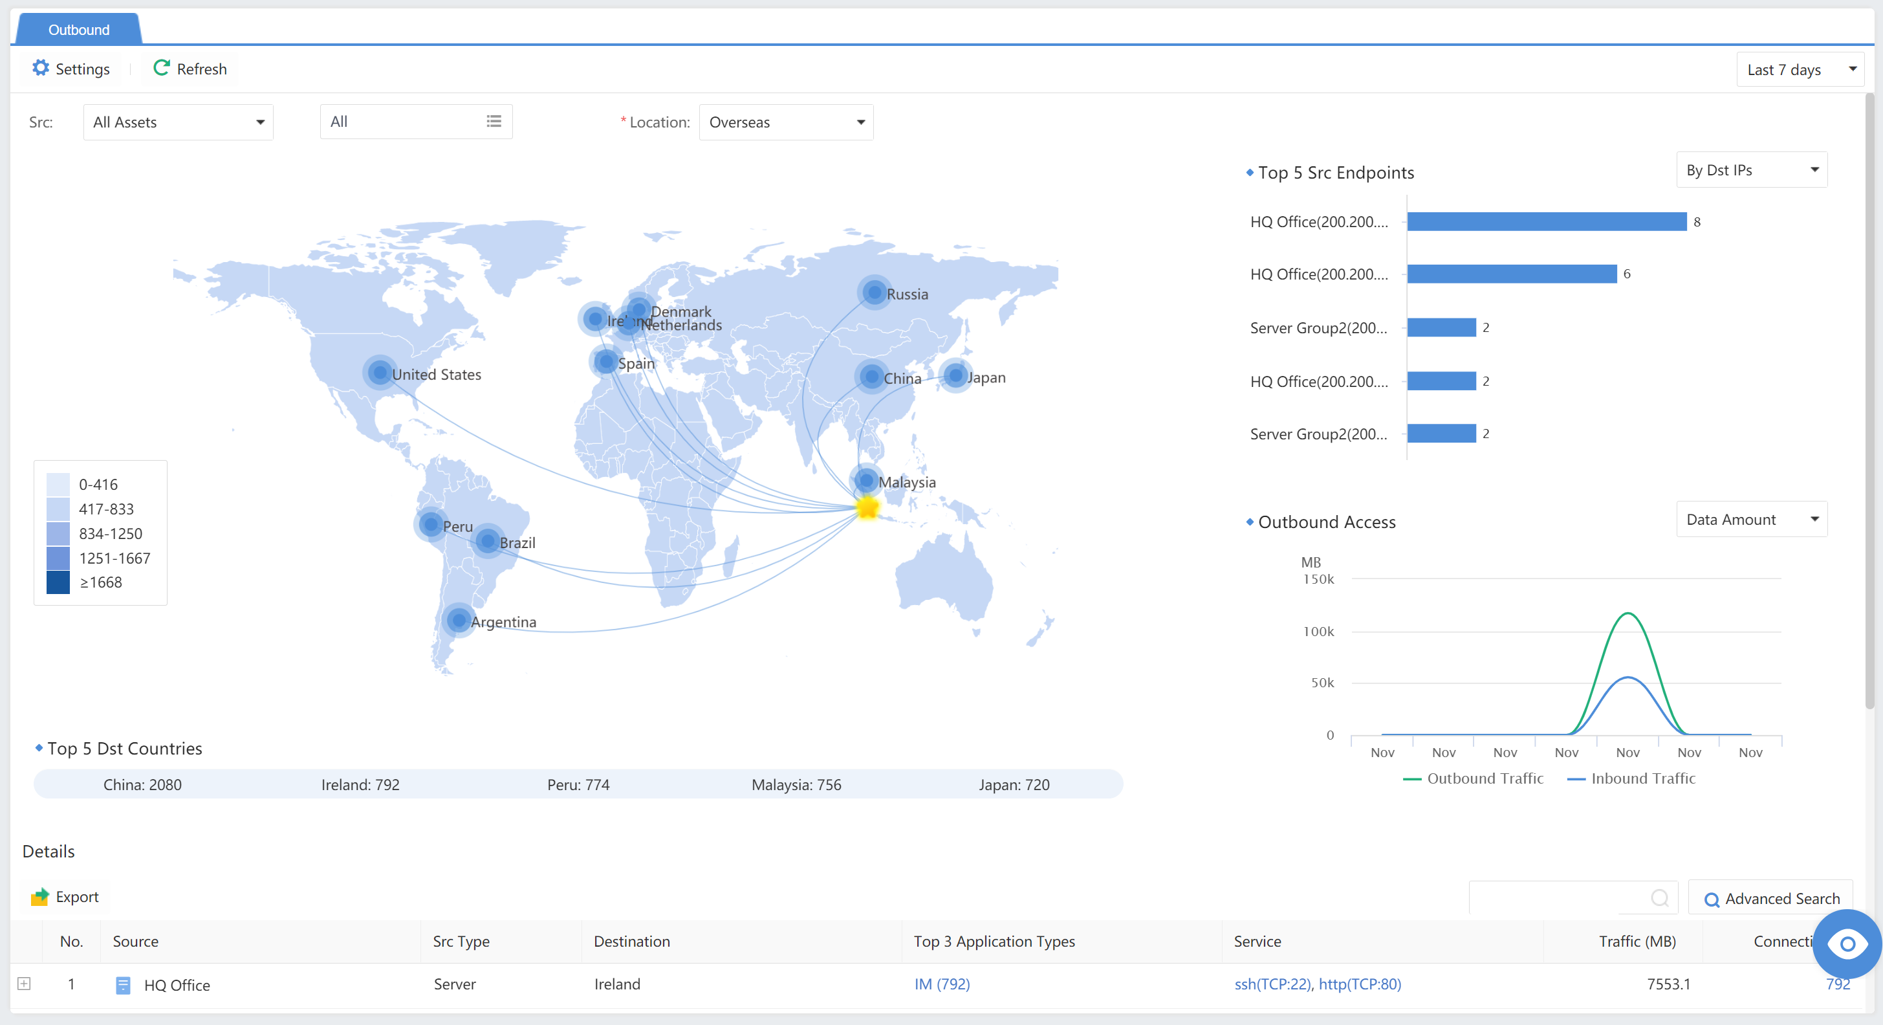Click the ≥1668 dark blue legend swatch
Image resolution: width=1883 pixels, height=1025 pixels.
pos(58,582)
